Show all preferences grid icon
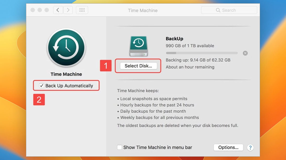Viewport: 286px width, 160px height. [x=82, y=10]
